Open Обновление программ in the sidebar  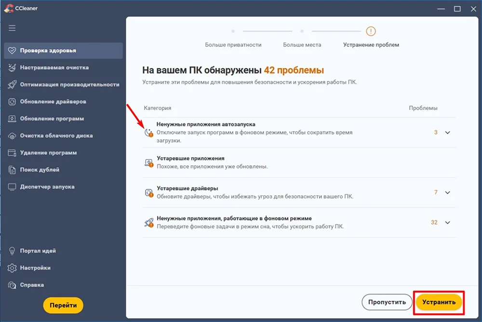pos(52,119)
